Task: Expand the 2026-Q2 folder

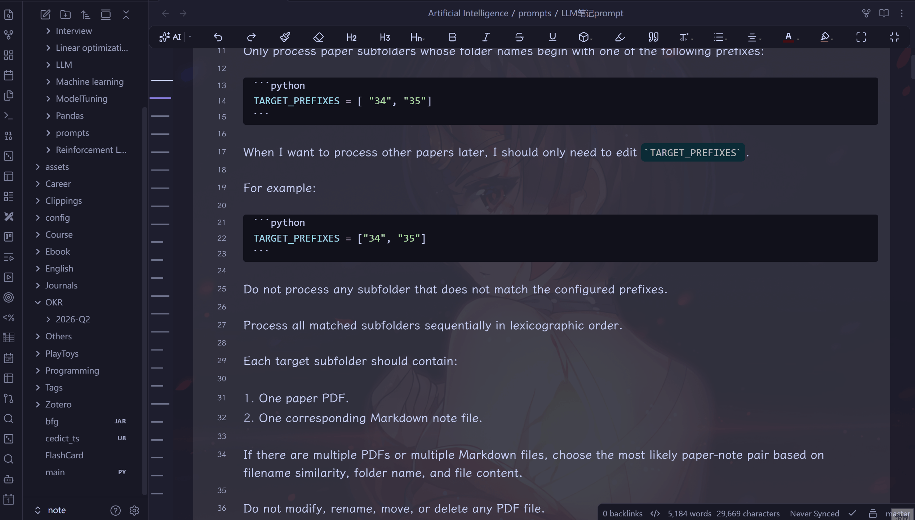Action: point(48,319)
